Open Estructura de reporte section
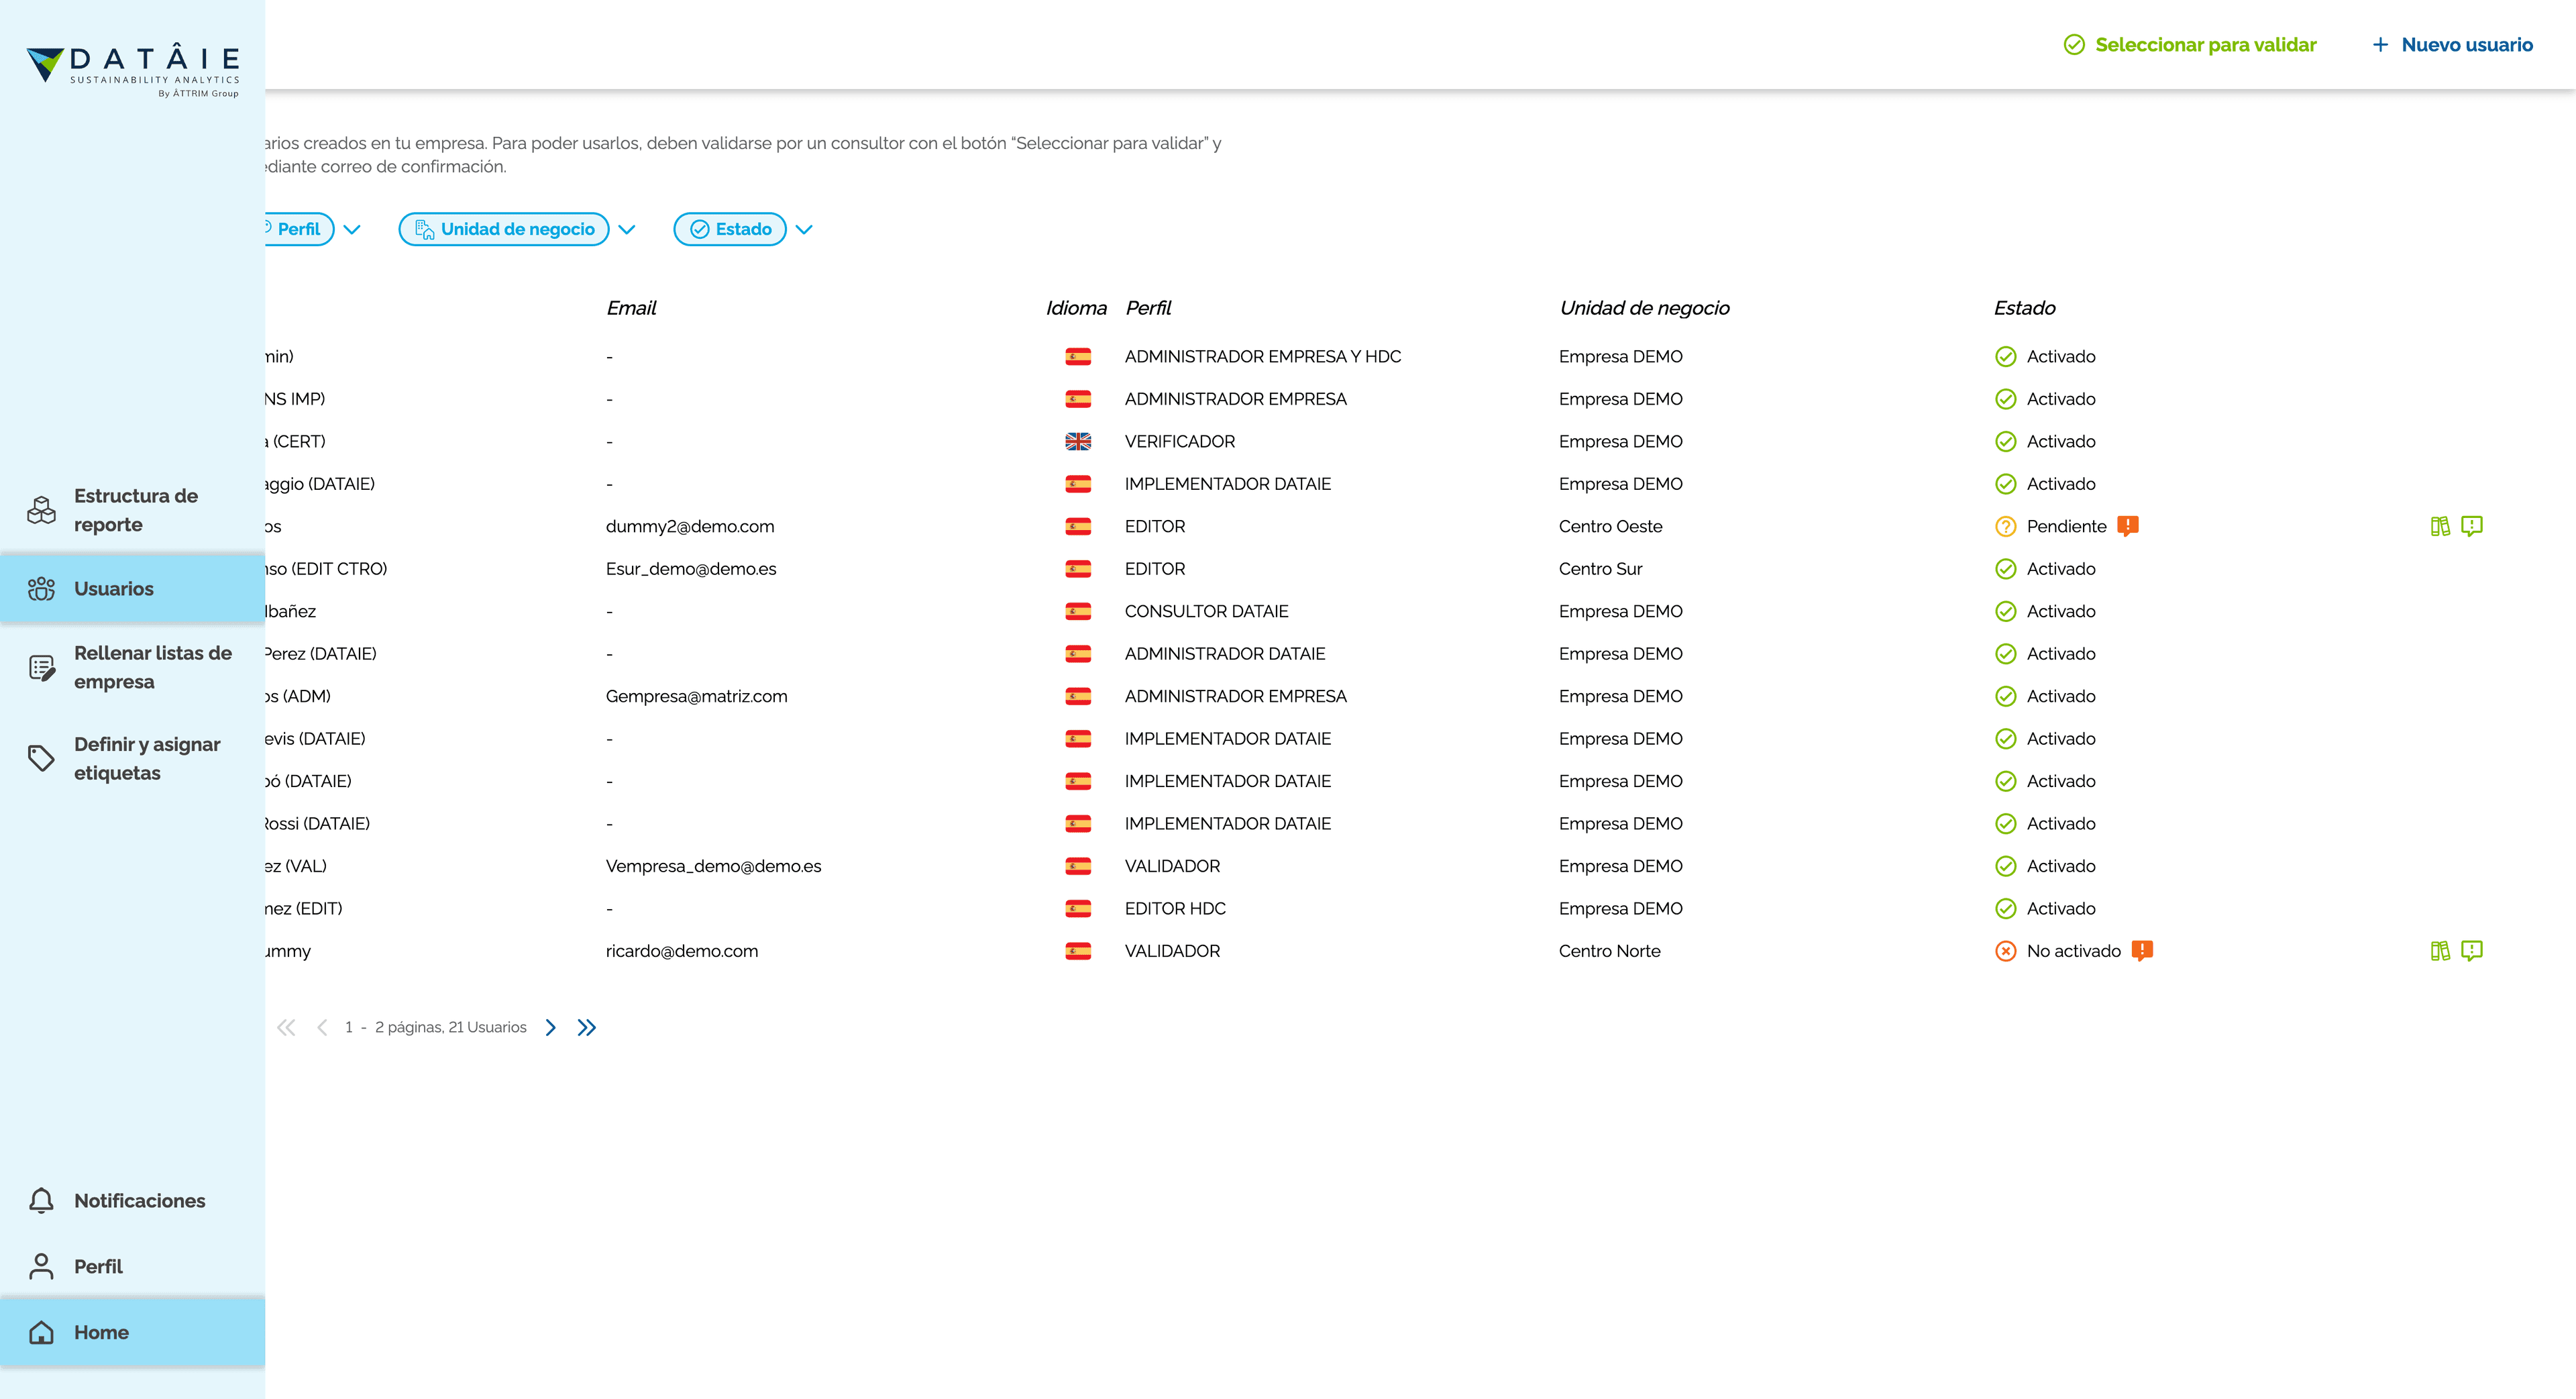Viewport: 2576px width, 1399px height. pyautogui.click(x=132, y=510)
